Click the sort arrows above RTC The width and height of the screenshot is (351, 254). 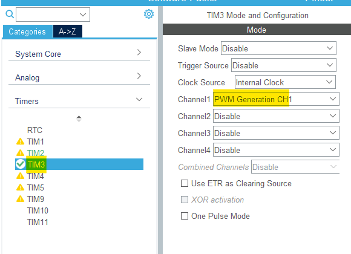pyautogui.click(x=79, y=119)
